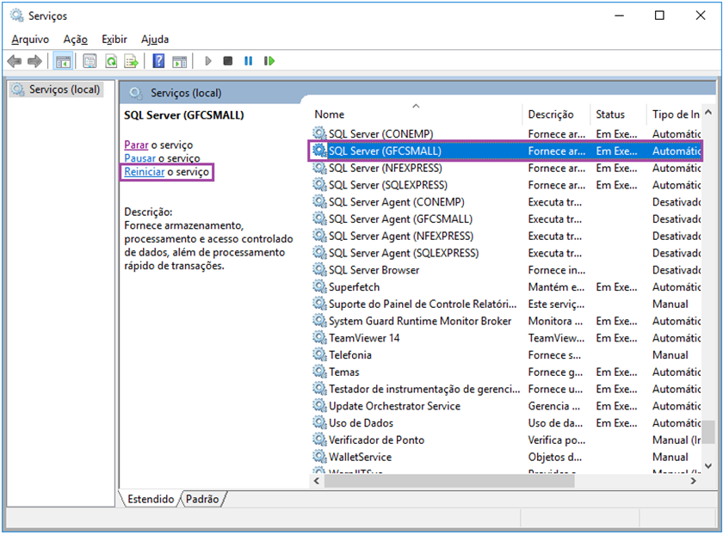Refresh the services list with the toolbar icon

pos(111,61)
